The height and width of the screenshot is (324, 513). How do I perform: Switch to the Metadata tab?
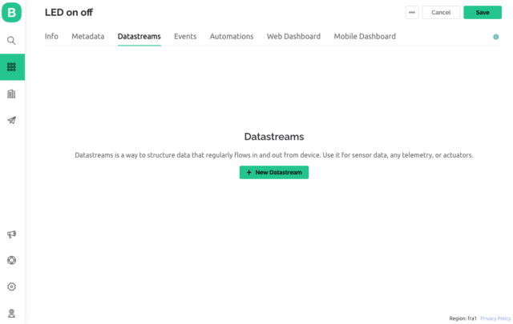[87, 37]
